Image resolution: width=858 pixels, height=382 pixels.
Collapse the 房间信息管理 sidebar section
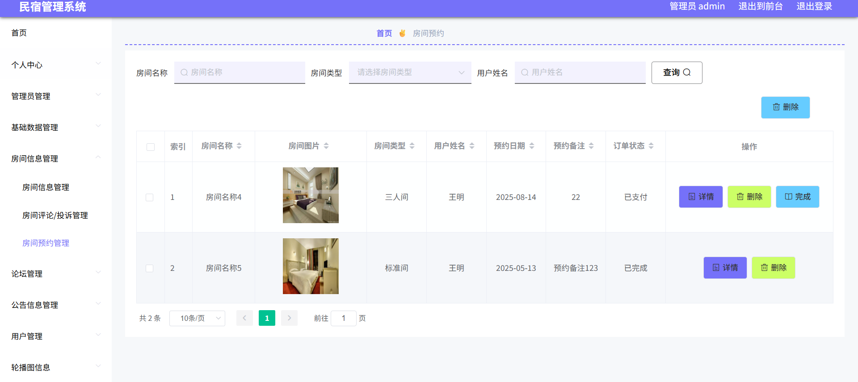[x=56, y=158]
